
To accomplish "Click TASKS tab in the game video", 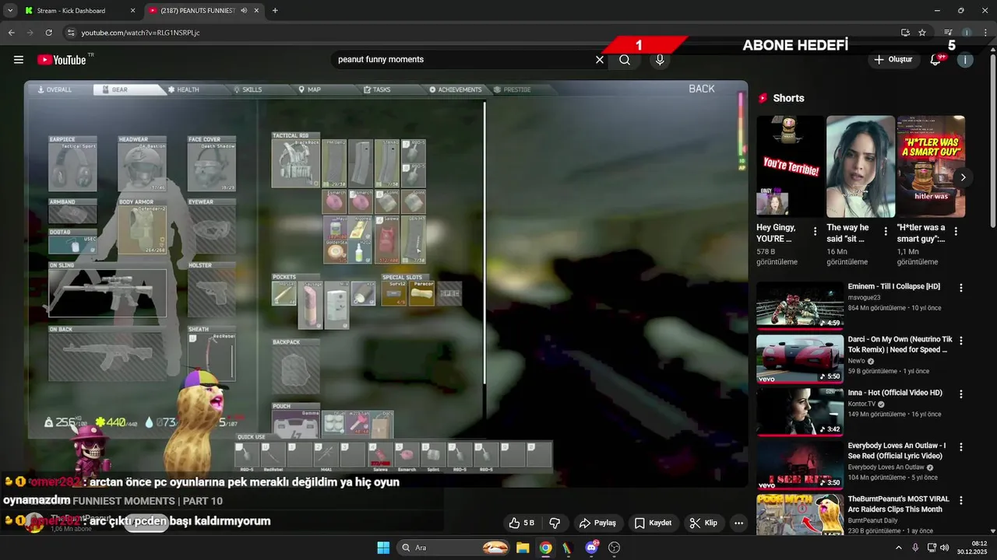I will pyautogui.click(x=378, y=89).
